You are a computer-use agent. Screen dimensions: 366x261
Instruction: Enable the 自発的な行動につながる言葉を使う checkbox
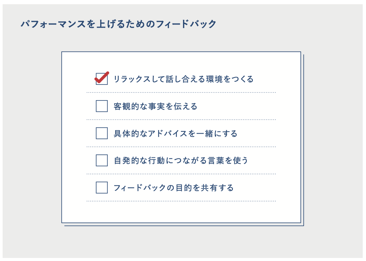[102, 160]
